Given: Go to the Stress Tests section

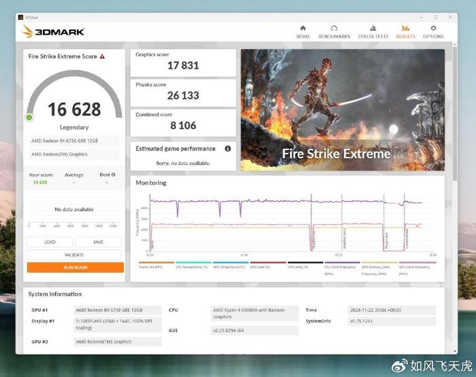Looking at the screenshot, I should pyautogui.click(x=373, y=32).
